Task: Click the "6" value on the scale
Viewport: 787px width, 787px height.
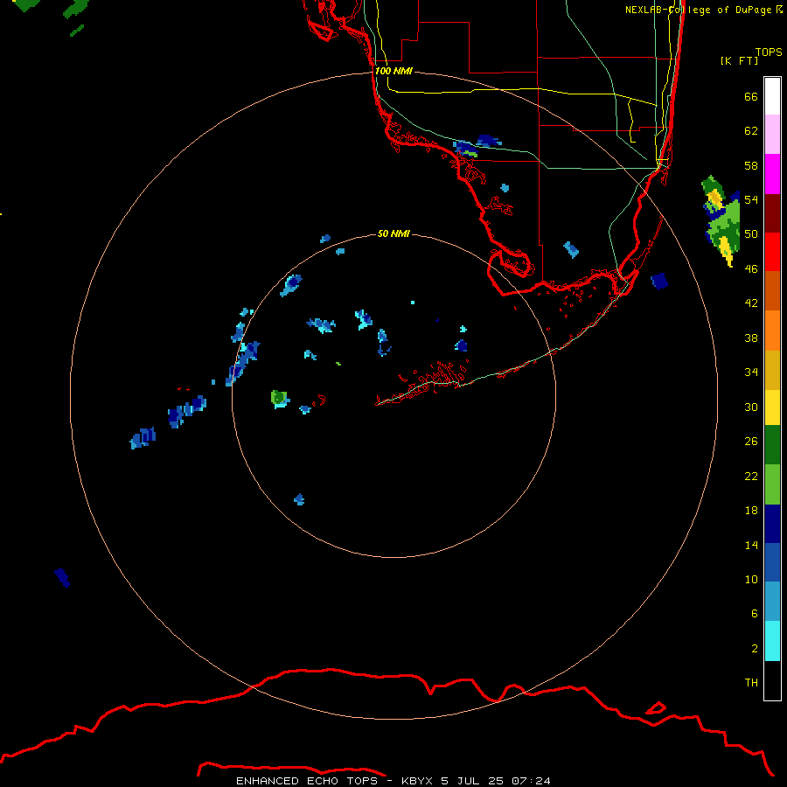Action: coord(754,614)
